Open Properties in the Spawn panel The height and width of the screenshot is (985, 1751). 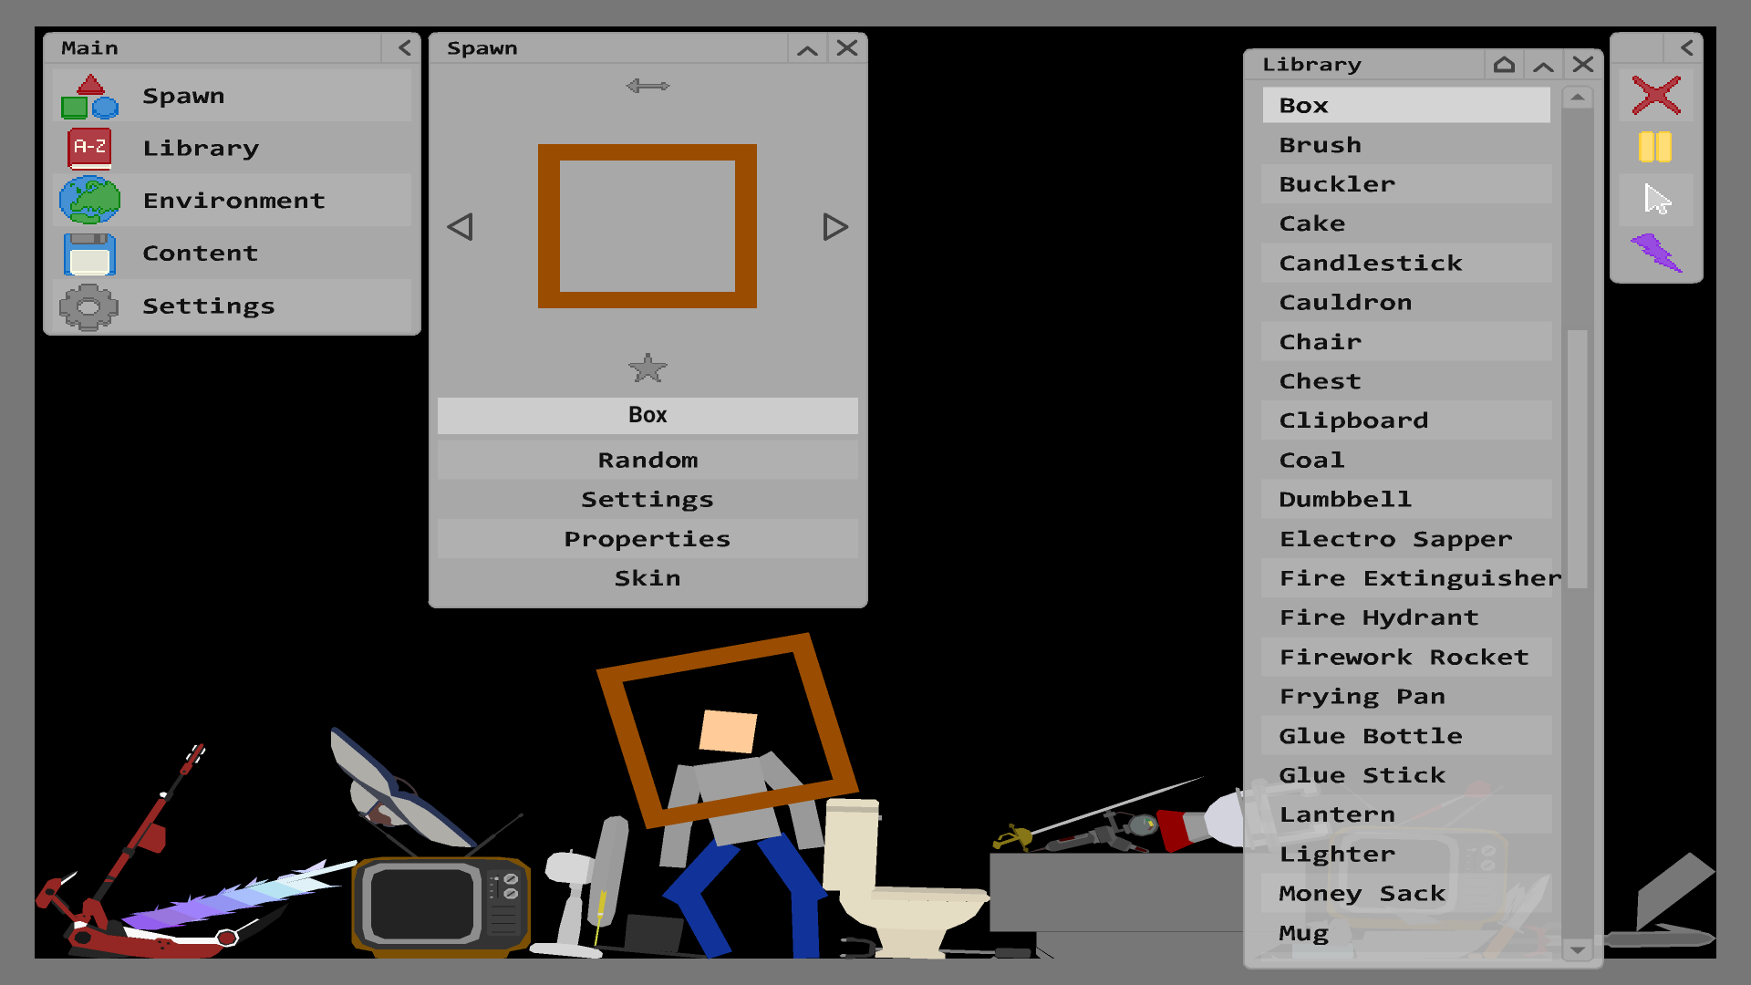648,539
